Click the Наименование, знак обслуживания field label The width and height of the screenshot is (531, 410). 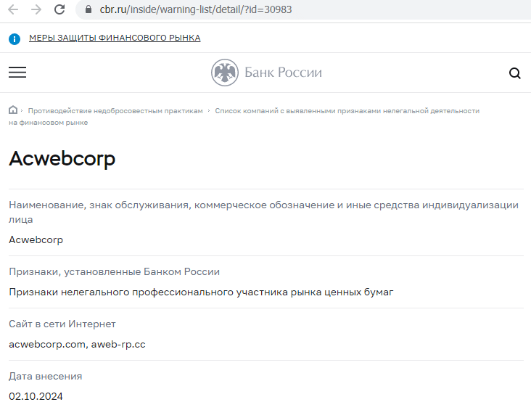tap(263, 212)
